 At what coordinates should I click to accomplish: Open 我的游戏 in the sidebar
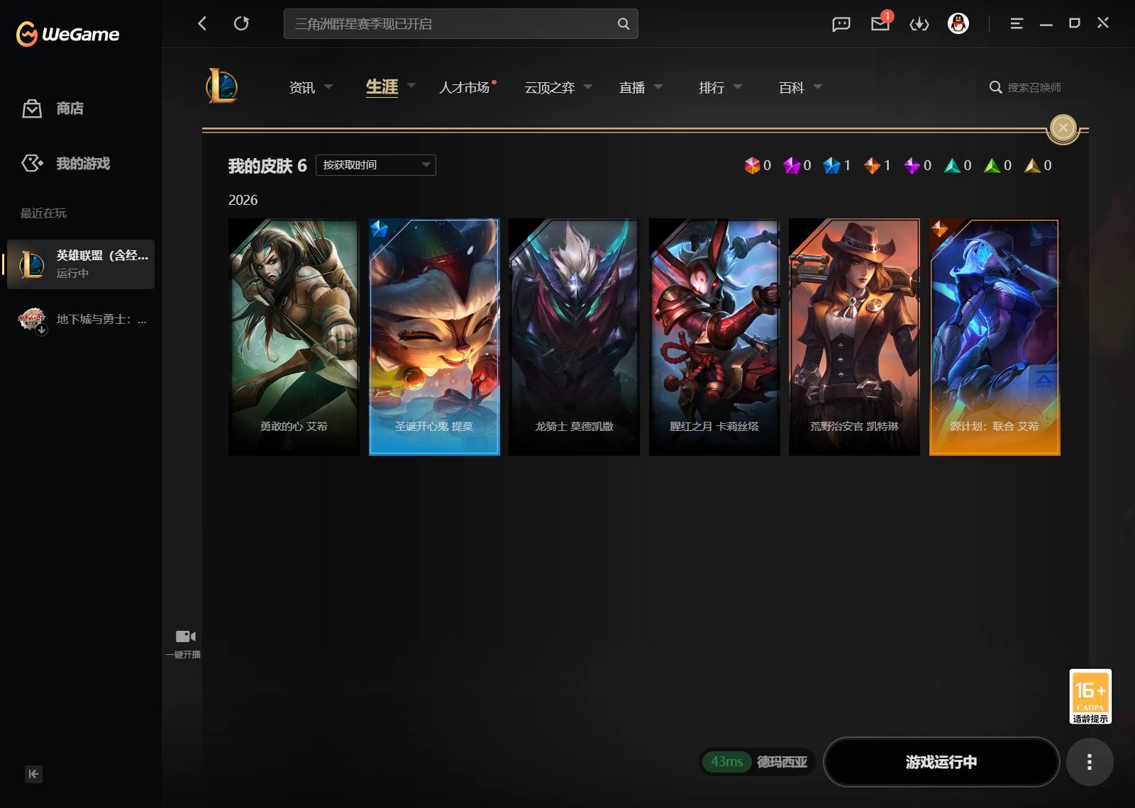click(83, 164)
